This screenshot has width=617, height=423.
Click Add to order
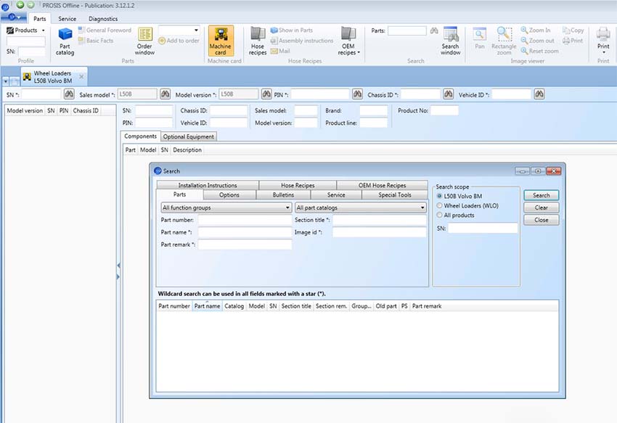tap(179, 41)
